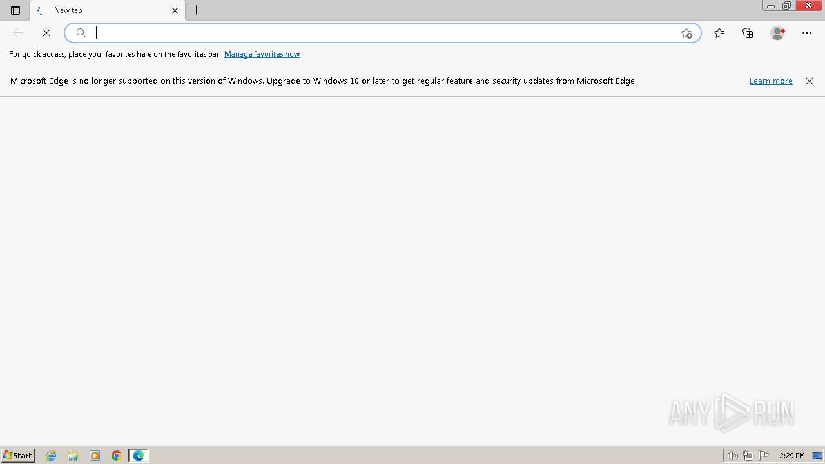Launch Windows Media Player from taskbar
The image size is (825, 464).
pos(95,456)
